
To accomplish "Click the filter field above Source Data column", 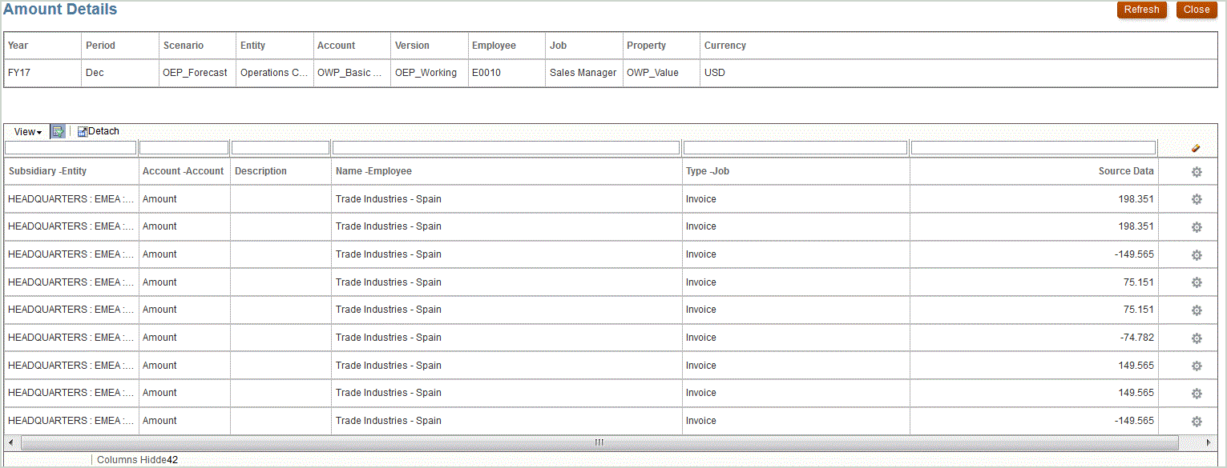I will click(x=1033, y=147).
